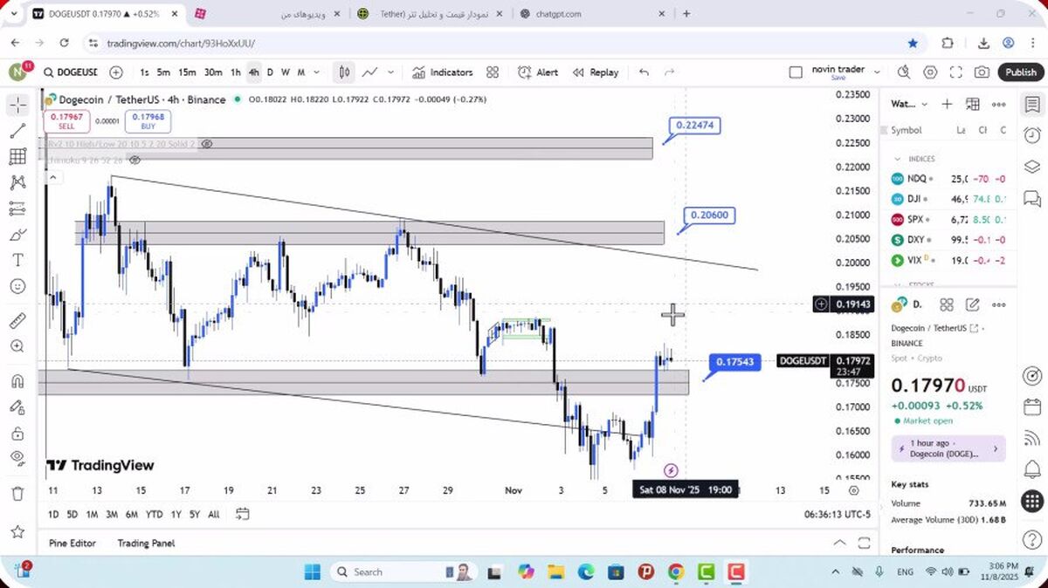Open the favorites star toolbar icon
This screenshot has width=1048, height=588.
[x=17, y=530]
